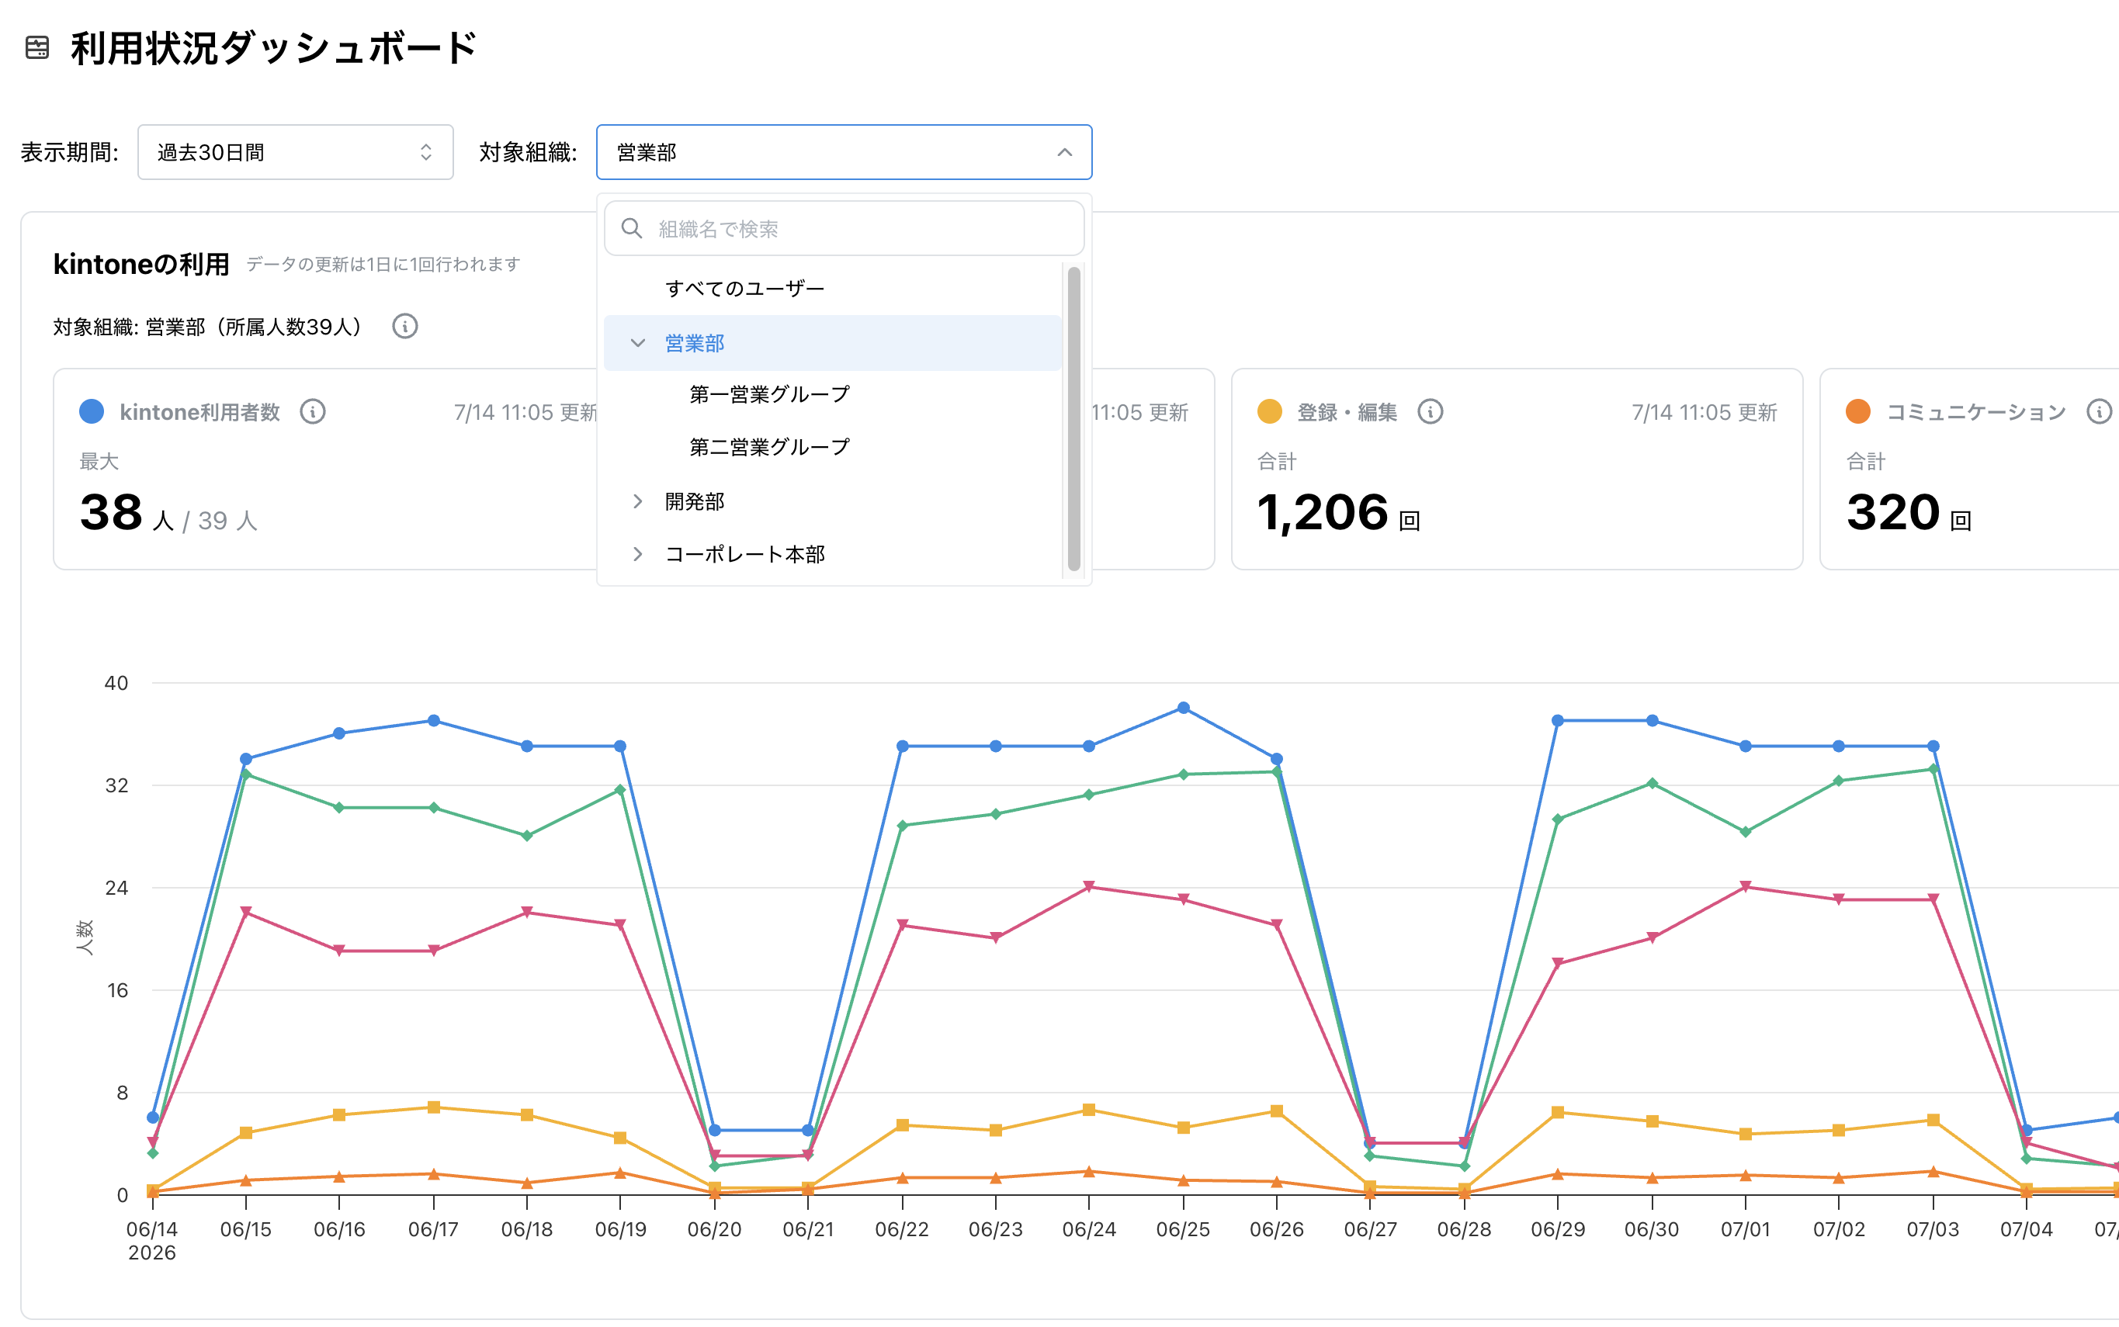Click the blue kintone利用者数 legend dot
This screenshot has width=2119, height=1327.
pyautogui.click(x=92, y=411)
